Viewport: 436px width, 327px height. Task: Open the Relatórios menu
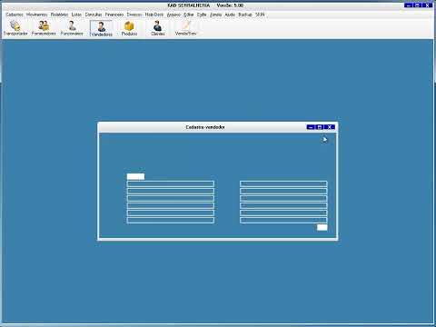tap(59, 15)
